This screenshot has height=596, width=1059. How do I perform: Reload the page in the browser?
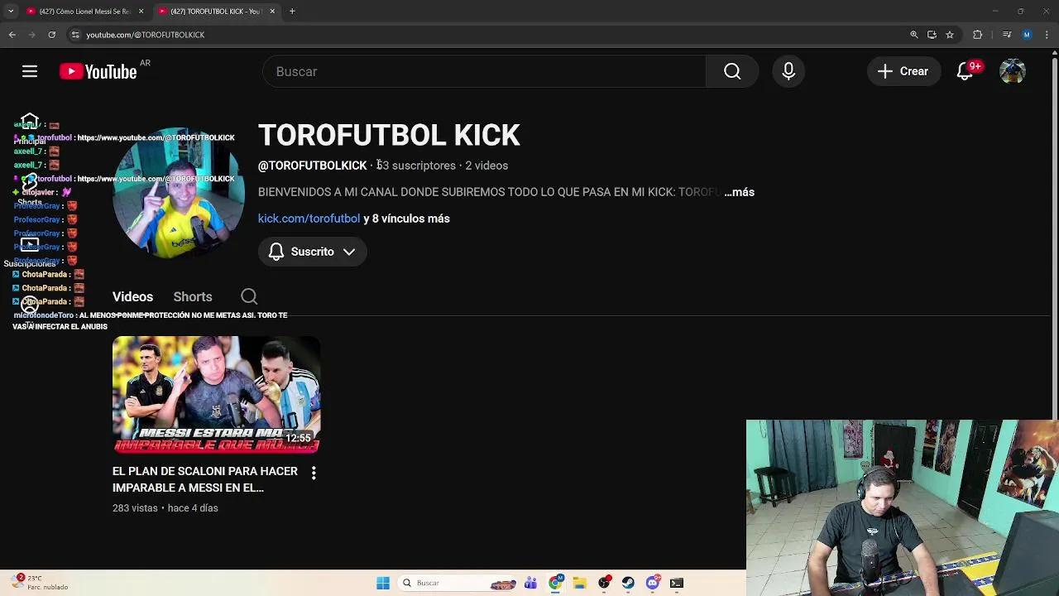tap(51, 35)
